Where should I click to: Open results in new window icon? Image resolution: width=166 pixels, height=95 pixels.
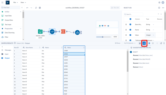(x=161, y=43)
